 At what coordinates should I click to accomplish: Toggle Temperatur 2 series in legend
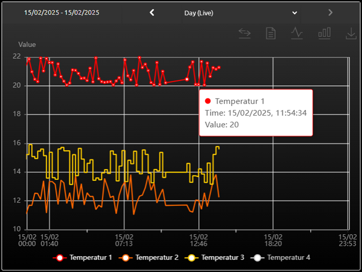157,258
